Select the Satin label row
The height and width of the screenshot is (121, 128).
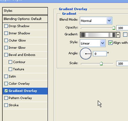(25, 76)
